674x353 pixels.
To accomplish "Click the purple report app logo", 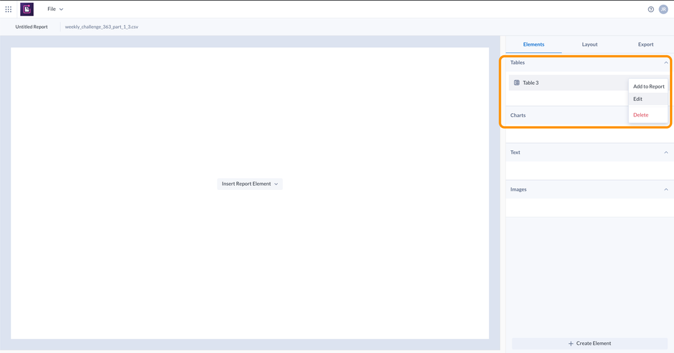I will click(27, 9).
